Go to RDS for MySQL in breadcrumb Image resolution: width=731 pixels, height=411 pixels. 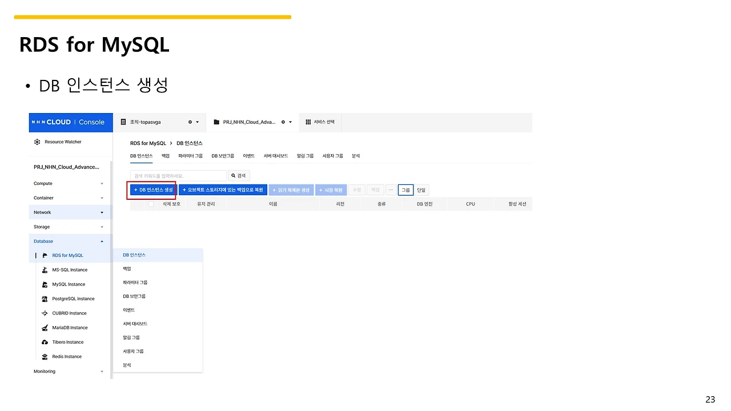click(148, 143)
